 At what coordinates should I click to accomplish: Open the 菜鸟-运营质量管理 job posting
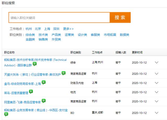[16, 93]
